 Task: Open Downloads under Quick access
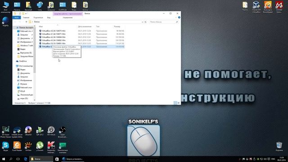point(24,35)
